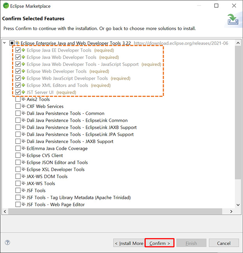Check Eclipse JSON Editor and Tools checkbox
This screenshot has height=253, width=243.
[x=18, y=162]
